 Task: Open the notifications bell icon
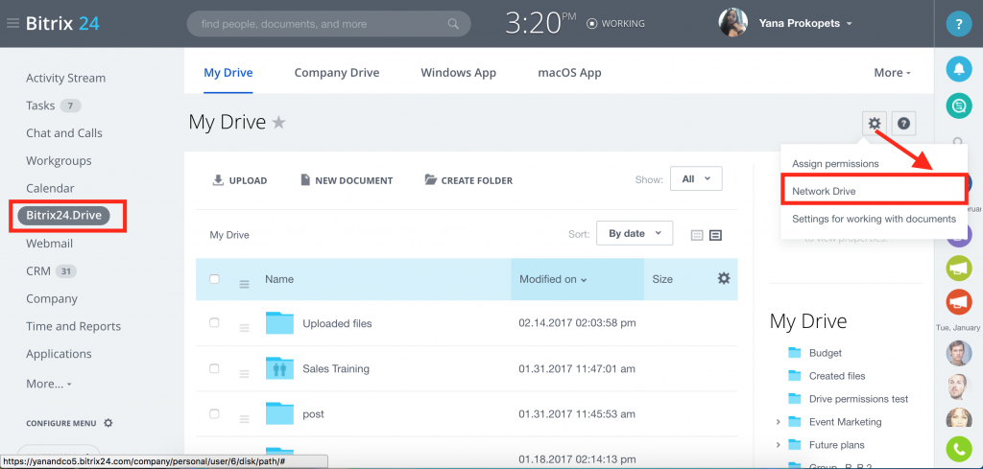pos(959,69)
